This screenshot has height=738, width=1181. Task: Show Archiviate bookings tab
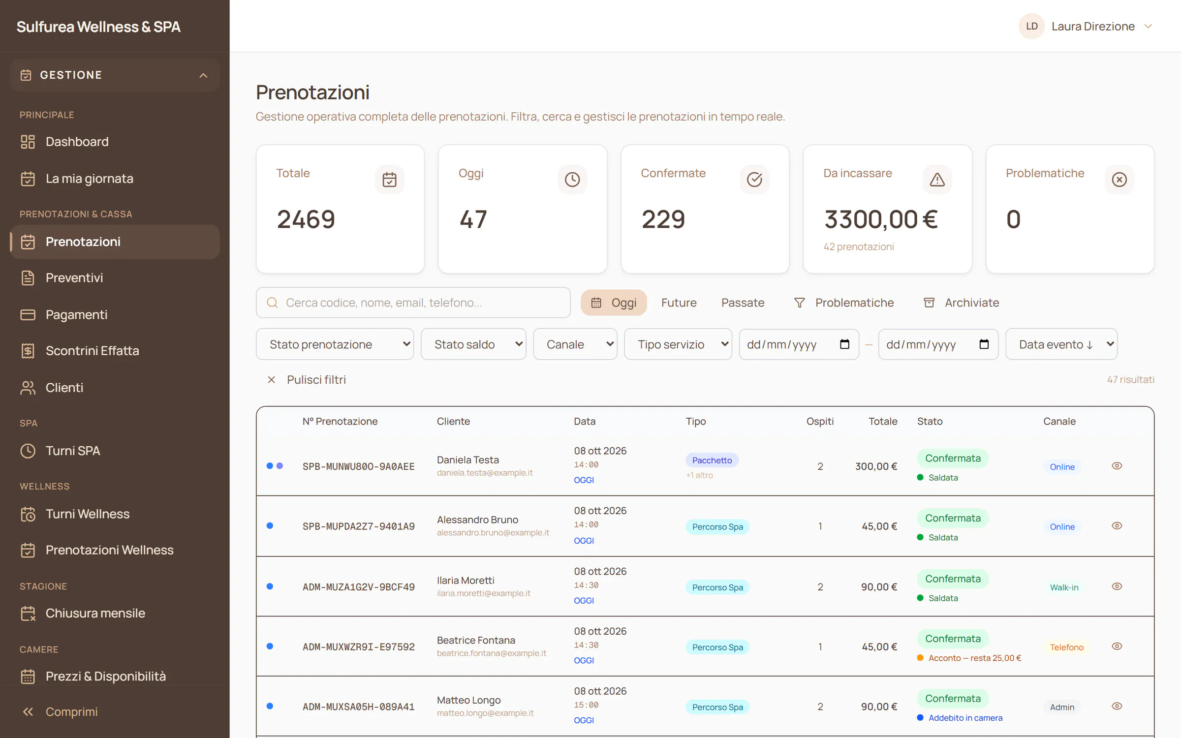tap(962, 303)
